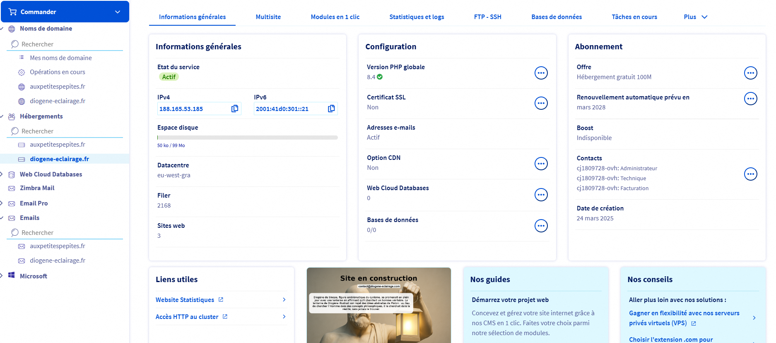The width and height of the screenshot is (776, 343).
Task: Open actions menu for Option CDN
Action: point(541,164)
